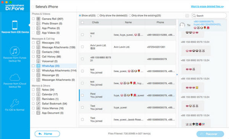This screenshot has width=229, height=139.
Task: Click the Home button
Action: 47,134
